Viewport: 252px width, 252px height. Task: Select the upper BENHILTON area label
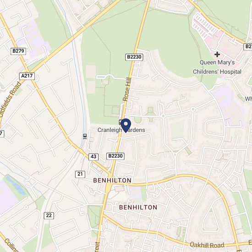click(x=112, y=181)
